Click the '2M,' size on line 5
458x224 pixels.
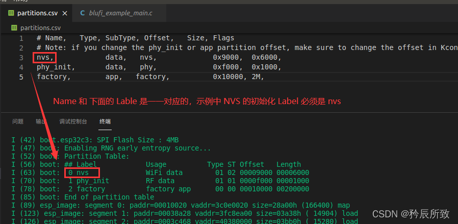click(258, 77)
